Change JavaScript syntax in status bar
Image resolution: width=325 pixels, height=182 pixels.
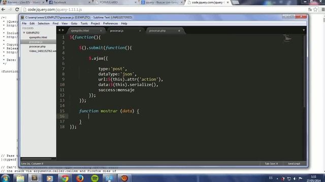pos(294,164)
